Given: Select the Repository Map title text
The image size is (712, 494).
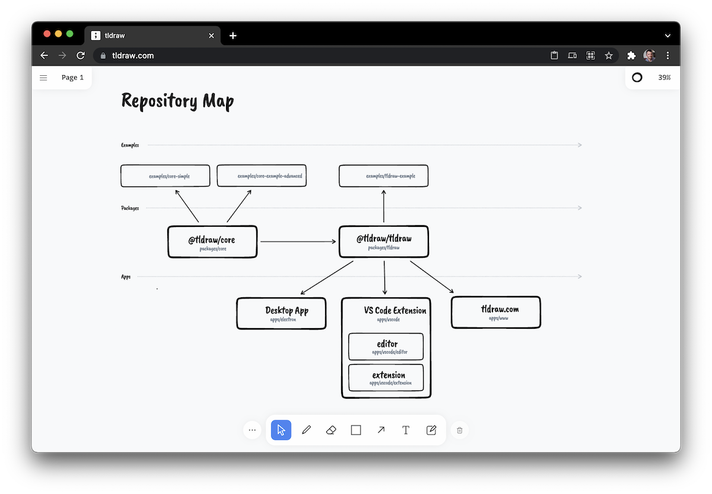Looking at the screenshot, I should [177, 101].
